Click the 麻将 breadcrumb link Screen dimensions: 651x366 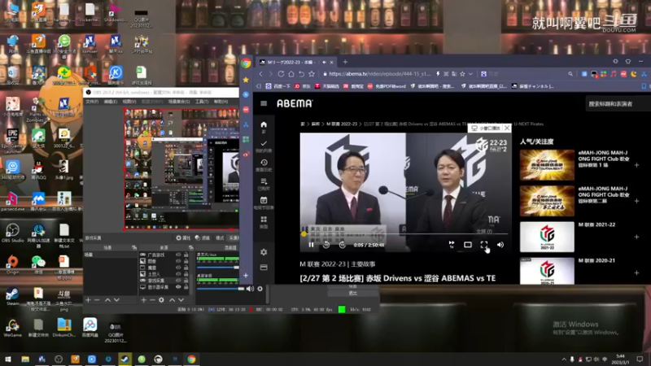pyautogui.click(x=316, y=124)
